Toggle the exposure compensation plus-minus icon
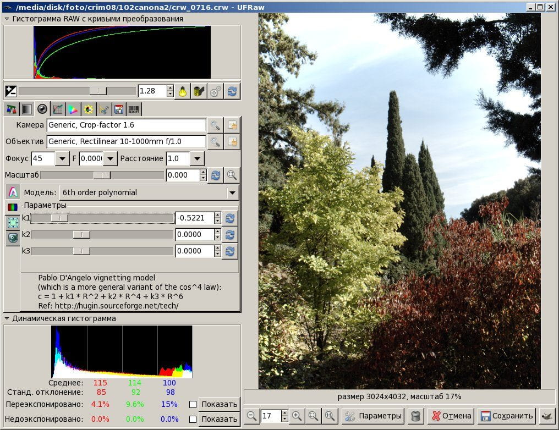The image size is (559, 430). click(10, 91)
